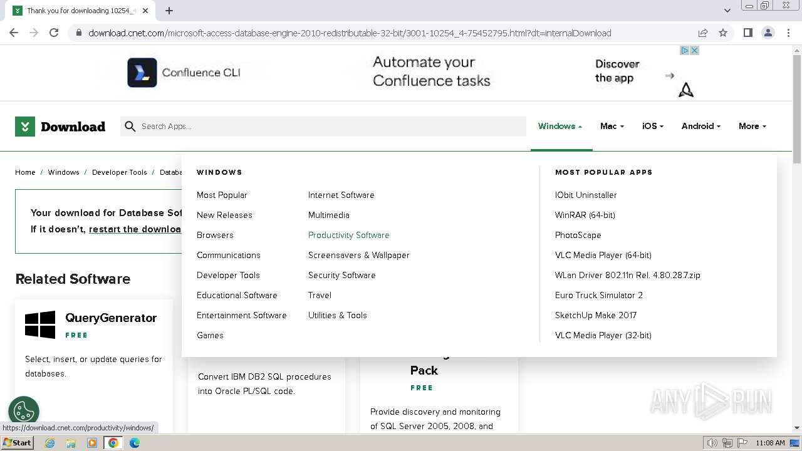Expand the Mac navigation menu
Viewport: 802px width, 451px height.
tap(612, 127)
